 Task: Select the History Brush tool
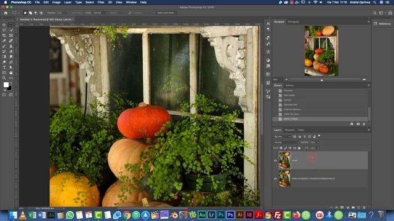click(4, 52)
